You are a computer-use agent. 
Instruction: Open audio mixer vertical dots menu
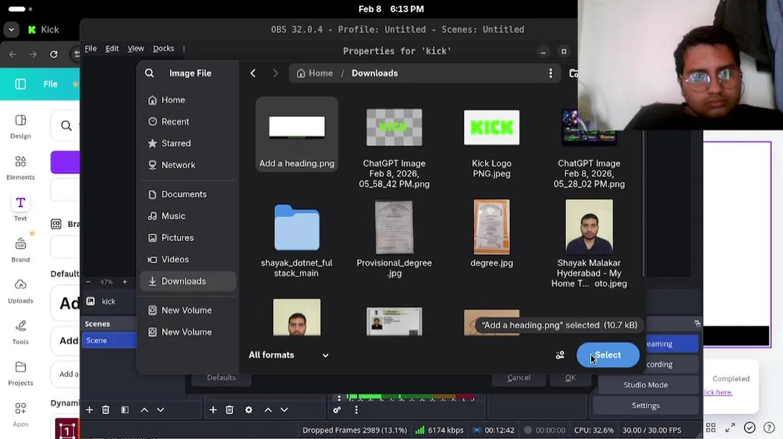[x=356, y=410]
